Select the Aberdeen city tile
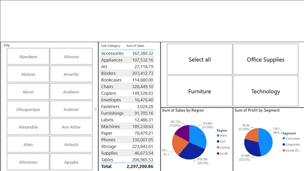 tap(28, 57)
